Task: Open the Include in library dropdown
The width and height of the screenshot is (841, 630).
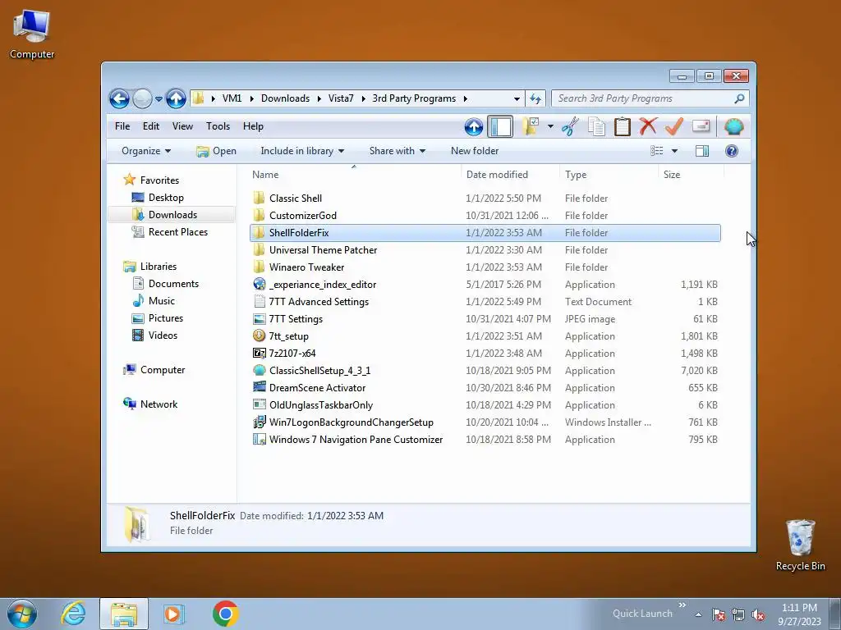Action: pyautogui.click(x=302, y=151)
